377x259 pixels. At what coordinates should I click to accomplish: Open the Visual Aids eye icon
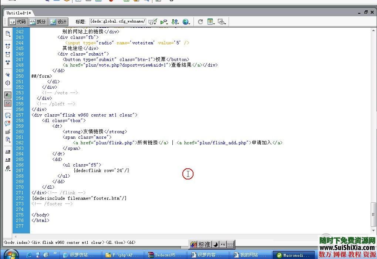pyautogui.click(x=222, y=22)
